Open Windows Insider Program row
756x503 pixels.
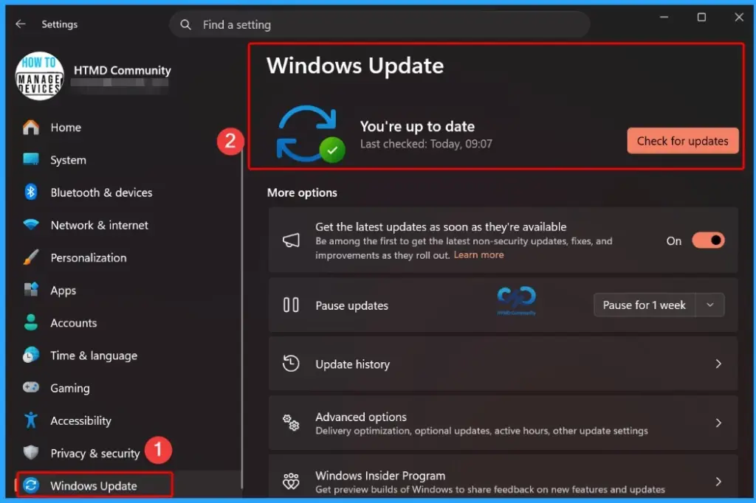pos(504,476)
